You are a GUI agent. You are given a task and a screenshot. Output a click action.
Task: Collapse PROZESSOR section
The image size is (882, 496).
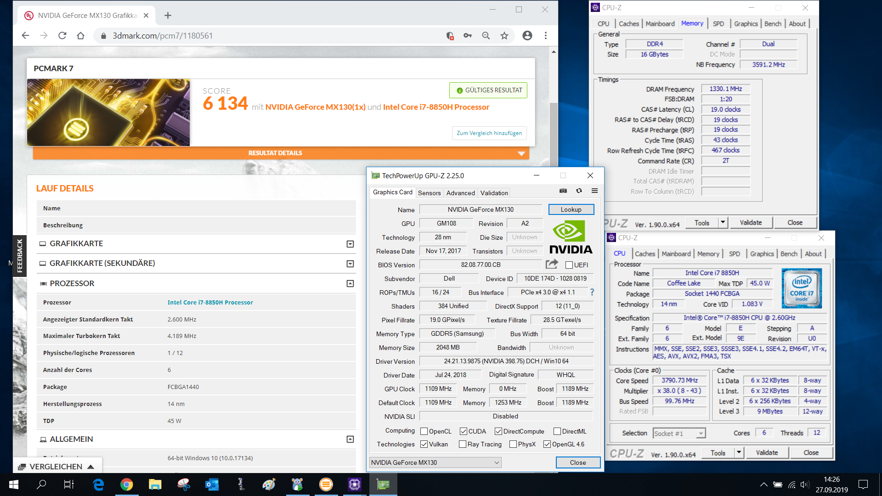click(350, 284)
